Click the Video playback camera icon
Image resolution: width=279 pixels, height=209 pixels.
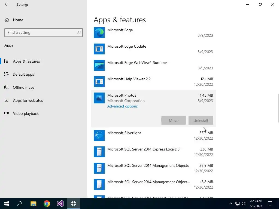tap(7, 113)
